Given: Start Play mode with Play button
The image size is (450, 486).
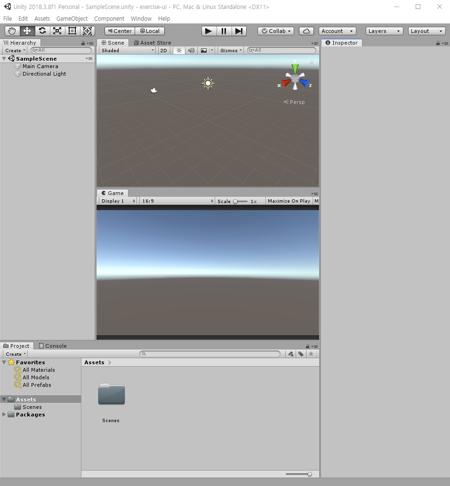Looking at the screenshot, I should pos(209,31).
